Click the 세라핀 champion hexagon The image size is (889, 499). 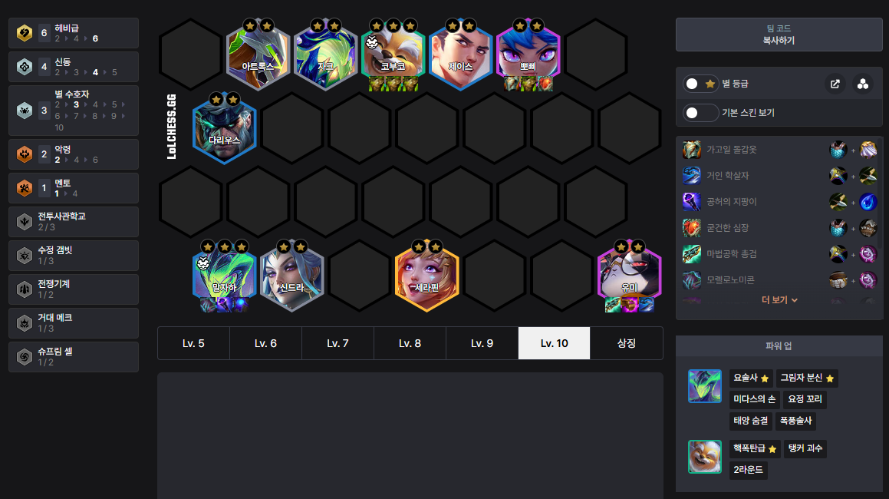click(x=426, y=276)
